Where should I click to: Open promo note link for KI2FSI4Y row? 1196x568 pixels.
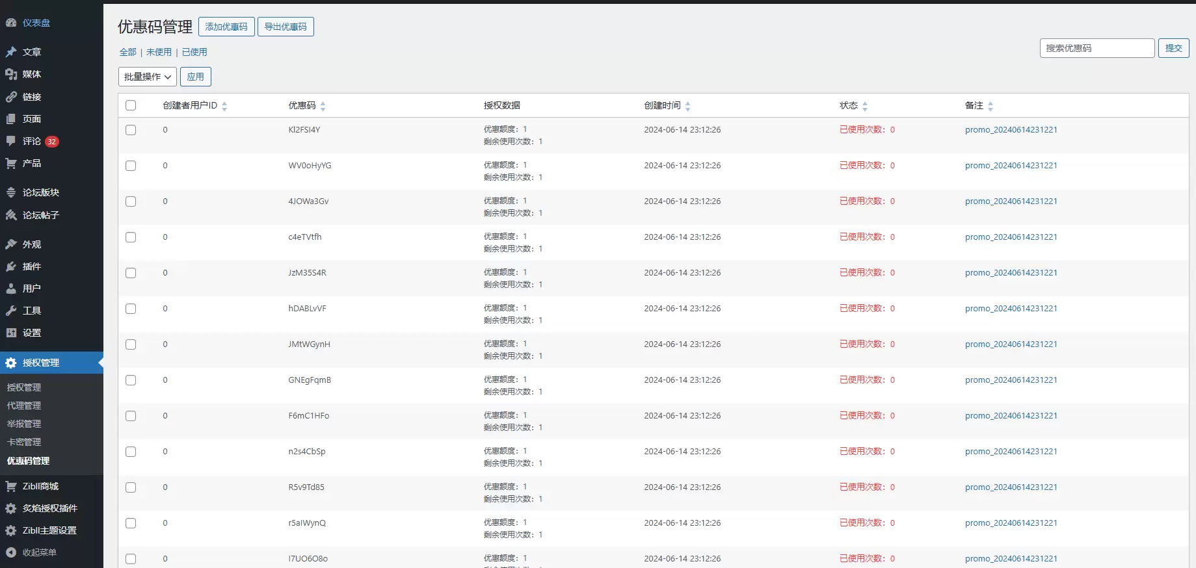(x=1011, y=130)
